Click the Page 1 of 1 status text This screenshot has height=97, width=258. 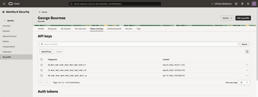66,83
